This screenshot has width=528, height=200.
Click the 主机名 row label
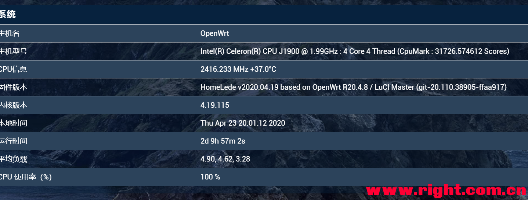pyautogui.click(x=10, y=33)
